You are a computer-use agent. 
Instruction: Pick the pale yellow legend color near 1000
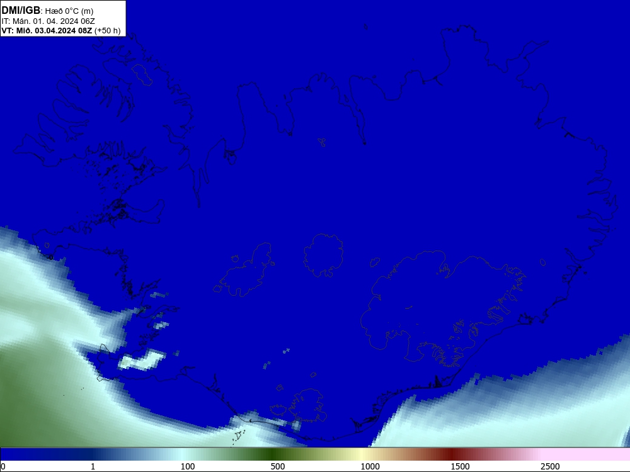tap(362, 454)
